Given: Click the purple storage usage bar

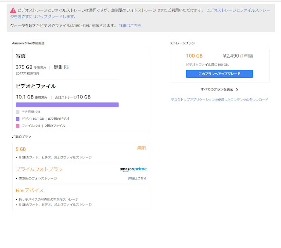Looking at the screenshot, I should coord(67,104).
